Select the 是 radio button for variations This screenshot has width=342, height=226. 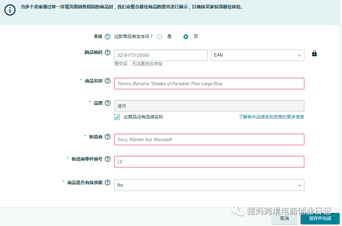click(159, 36)
